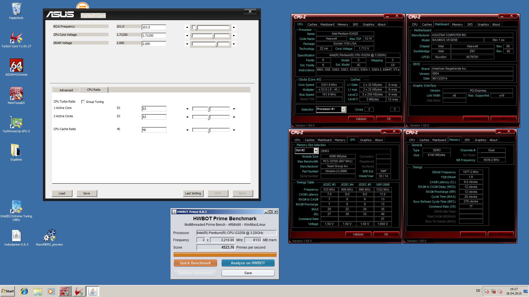
Task: Increase DRAM Voltage with right arrow
Action: pyautogui.click(x=234, y=44)
